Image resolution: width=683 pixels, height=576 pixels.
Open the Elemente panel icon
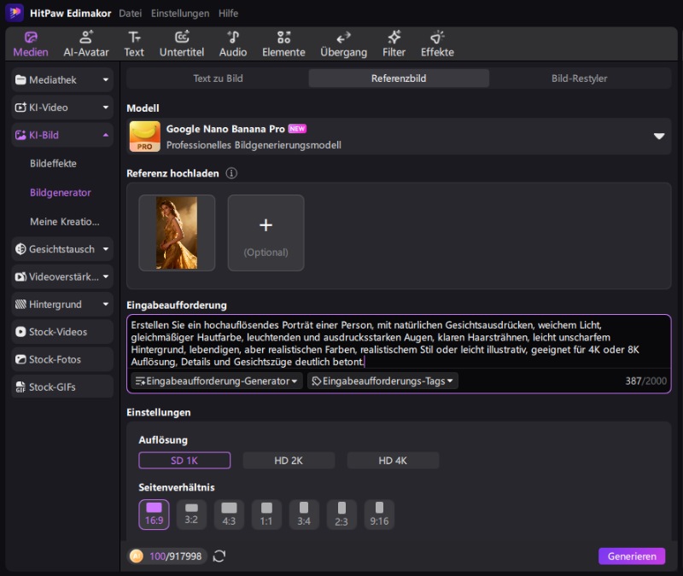coord(283,44)
